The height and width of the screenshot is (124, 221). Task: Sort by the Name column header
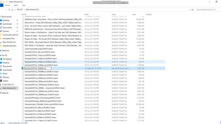[x=24, y=14]
